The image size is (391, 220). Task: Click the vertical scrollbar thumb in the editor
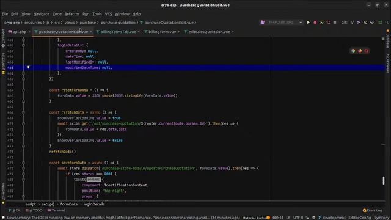click(x=384, y=181)
